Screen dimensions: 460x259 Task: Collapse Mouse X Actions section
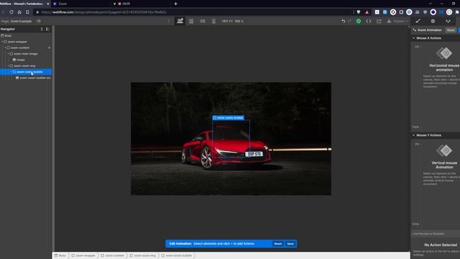point(414,38)
